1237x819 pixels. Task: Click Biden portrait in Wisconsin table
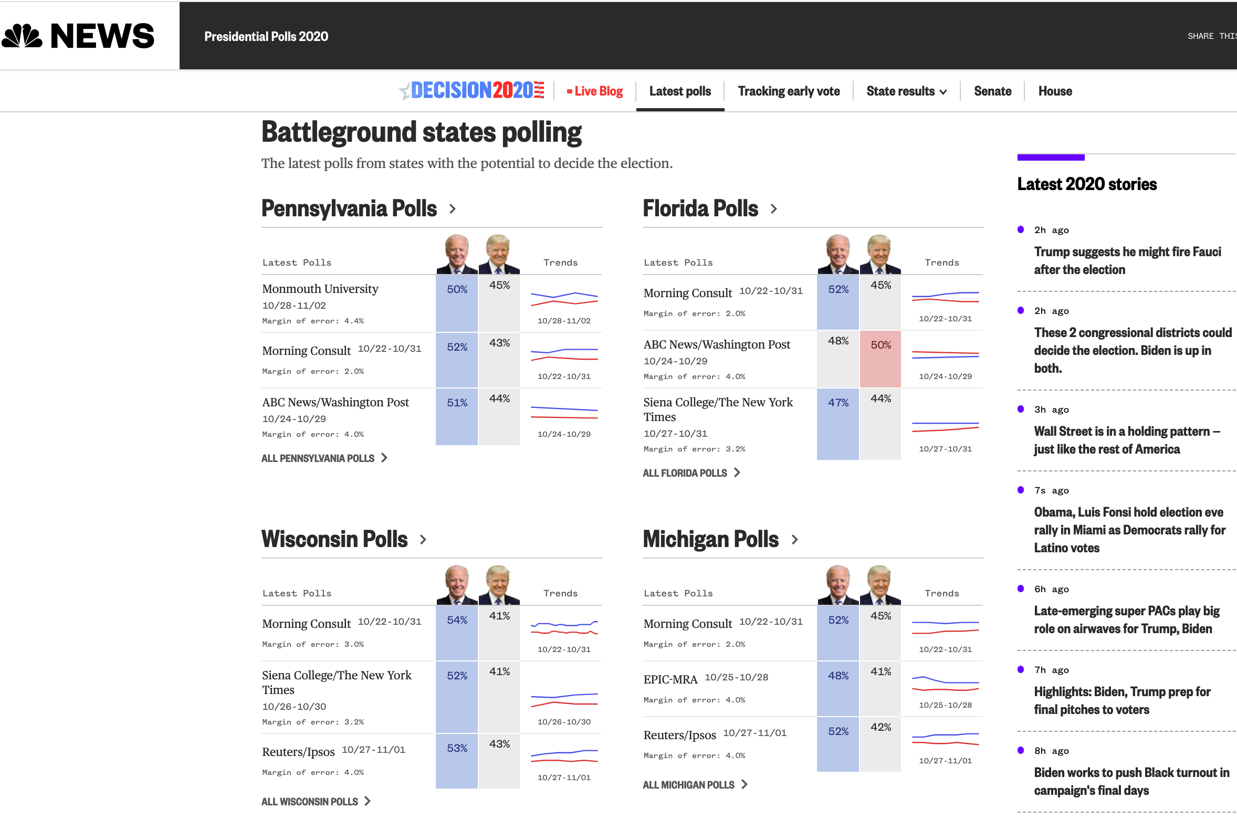click(457, 585)
